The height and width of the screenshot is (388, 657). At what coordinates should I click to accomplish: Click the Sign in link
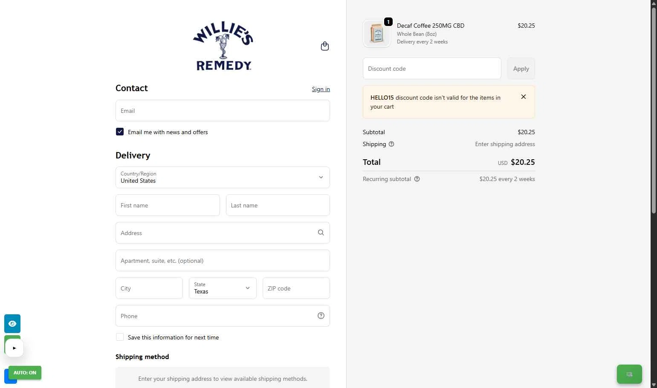point(321,89)
